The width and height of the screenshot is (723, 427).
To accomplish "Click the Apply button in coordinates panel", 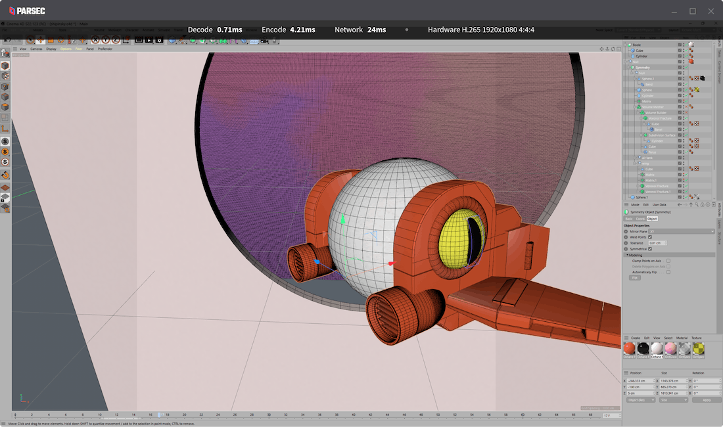I will point(707,399).
